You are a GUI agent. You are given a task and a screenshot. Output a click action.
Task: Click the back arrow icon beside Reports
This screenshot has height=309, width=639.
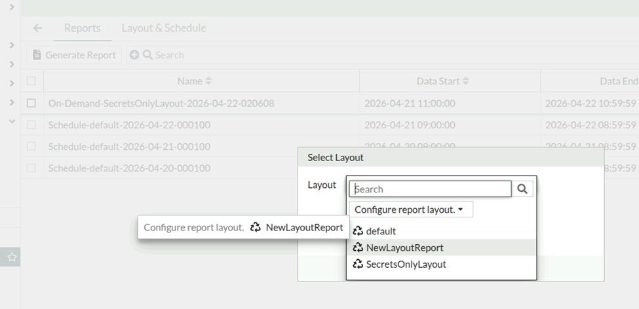37,28
